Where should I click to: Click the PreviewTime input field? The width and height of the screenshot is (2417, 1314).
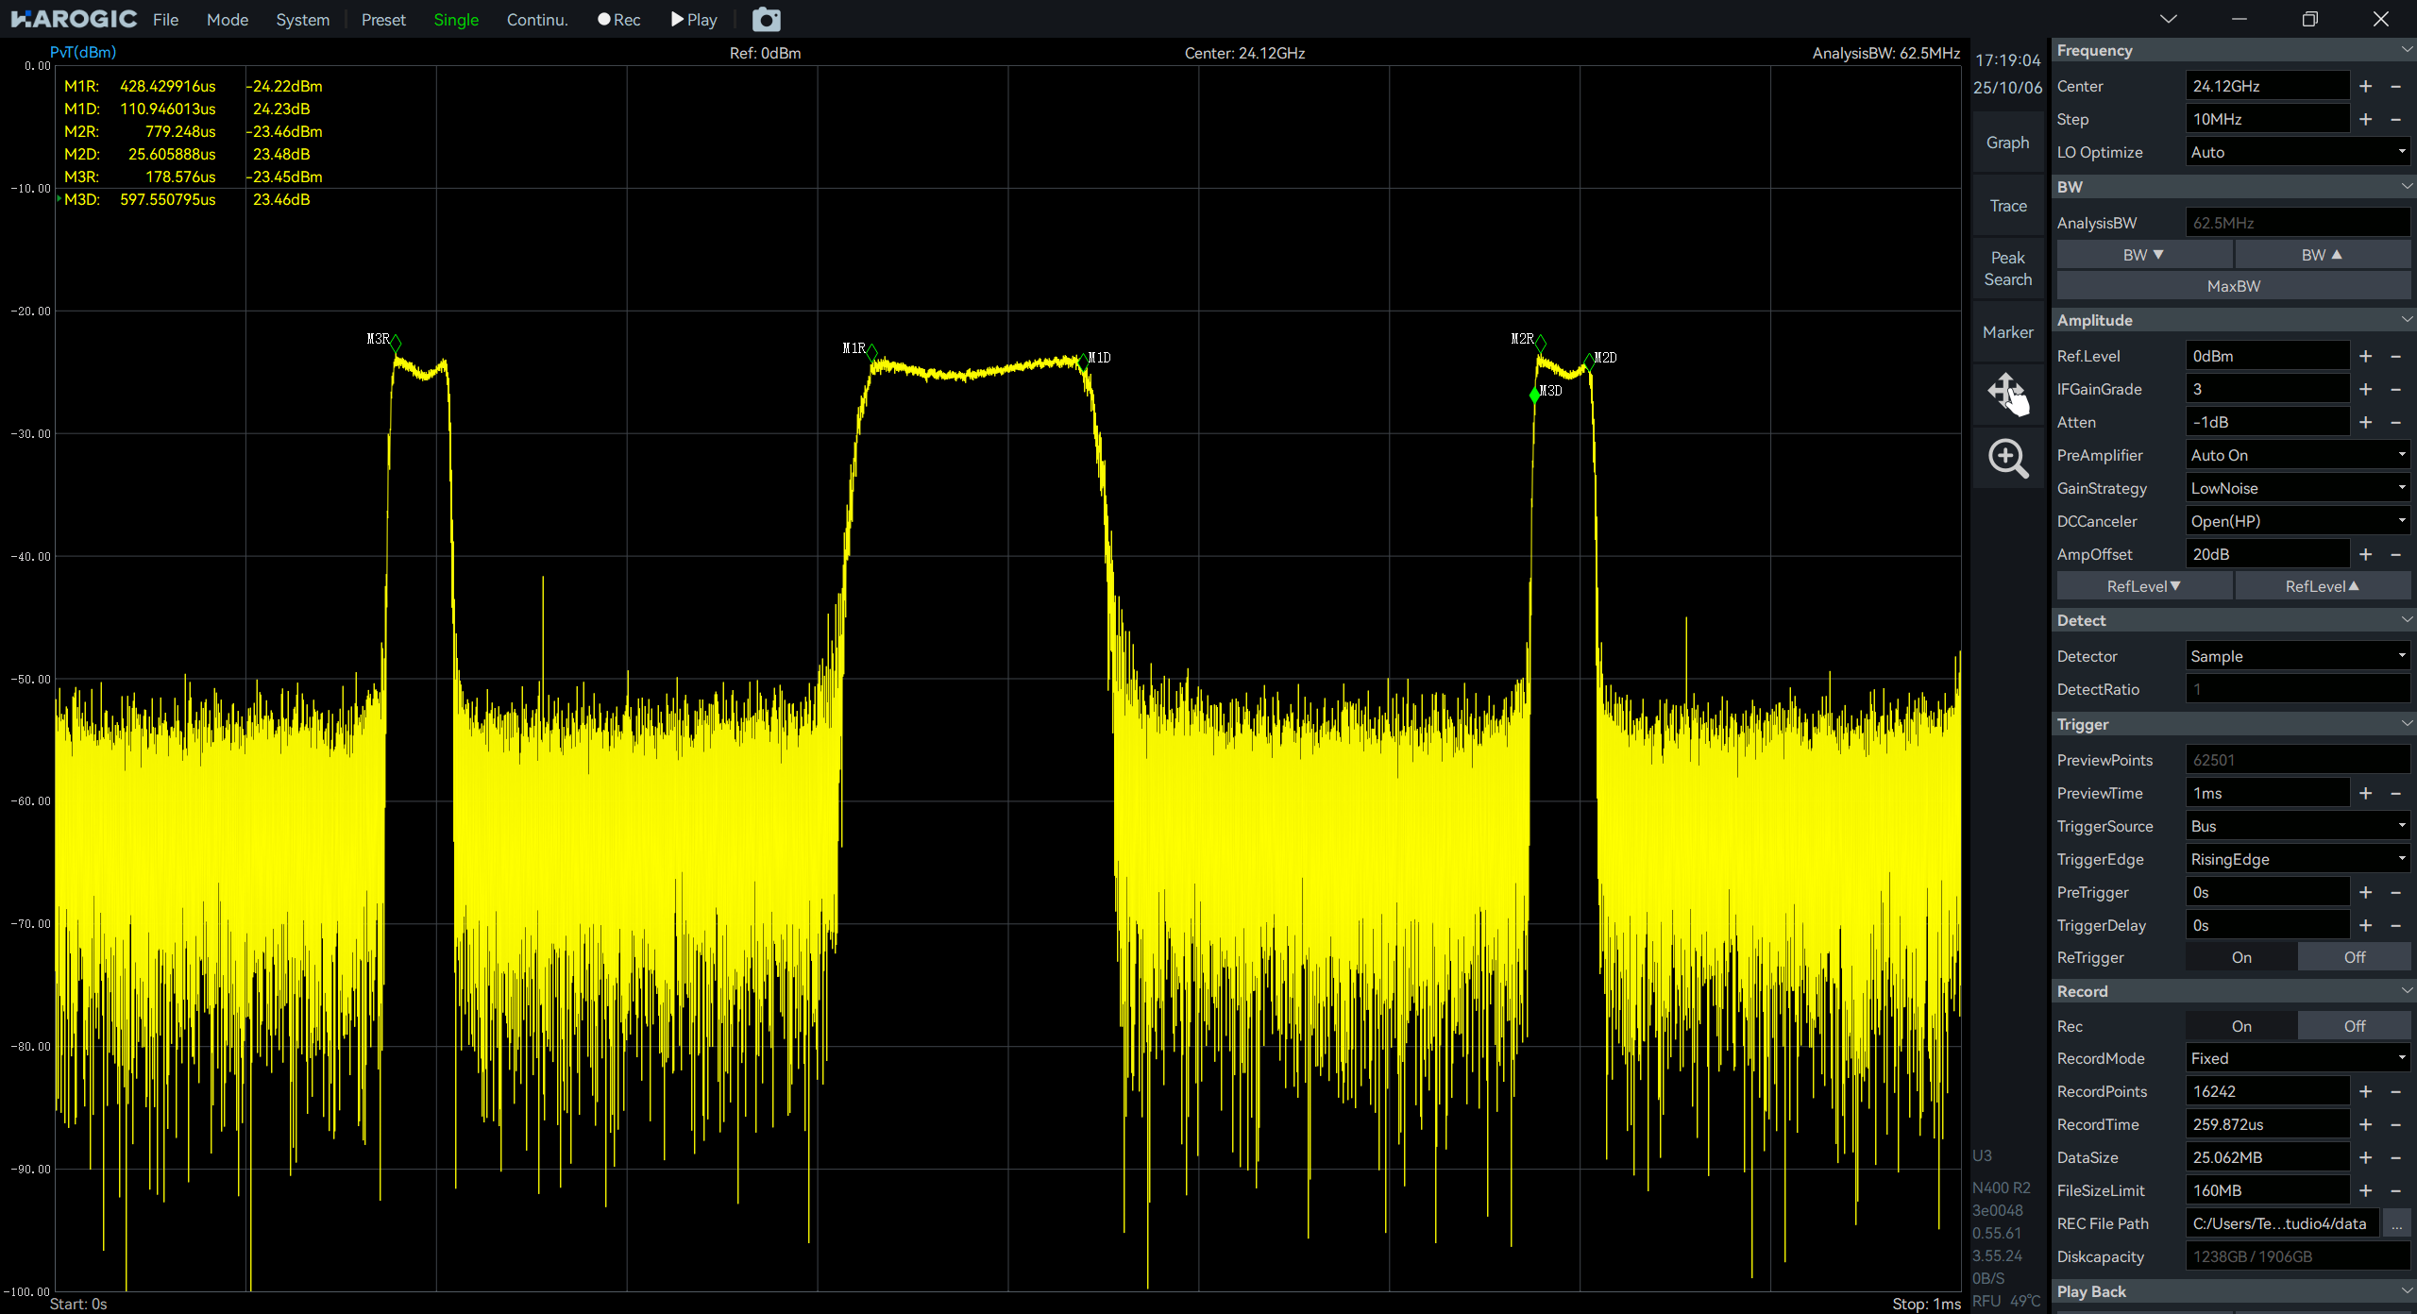[x=2266, y=793]
